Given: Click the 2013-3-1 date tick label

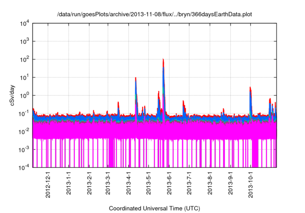Looking at the screenshot, I should (108, 183).
